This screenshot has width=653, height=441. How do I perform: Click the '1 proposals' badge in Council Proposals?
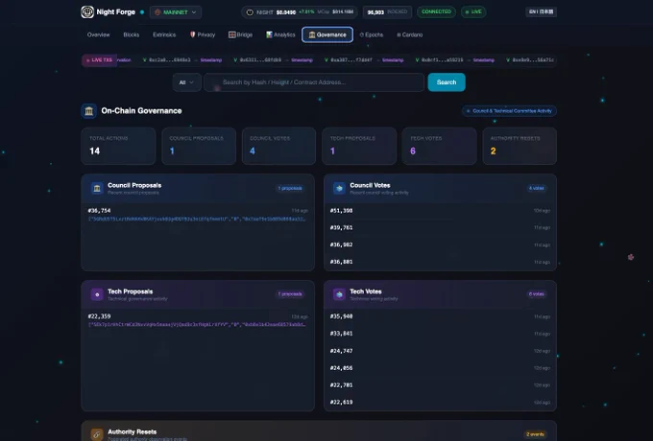tap(290, 188)
